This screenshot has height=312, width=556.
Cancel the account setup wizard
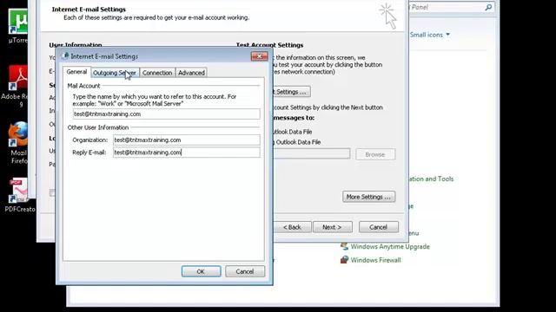point(379,227)
